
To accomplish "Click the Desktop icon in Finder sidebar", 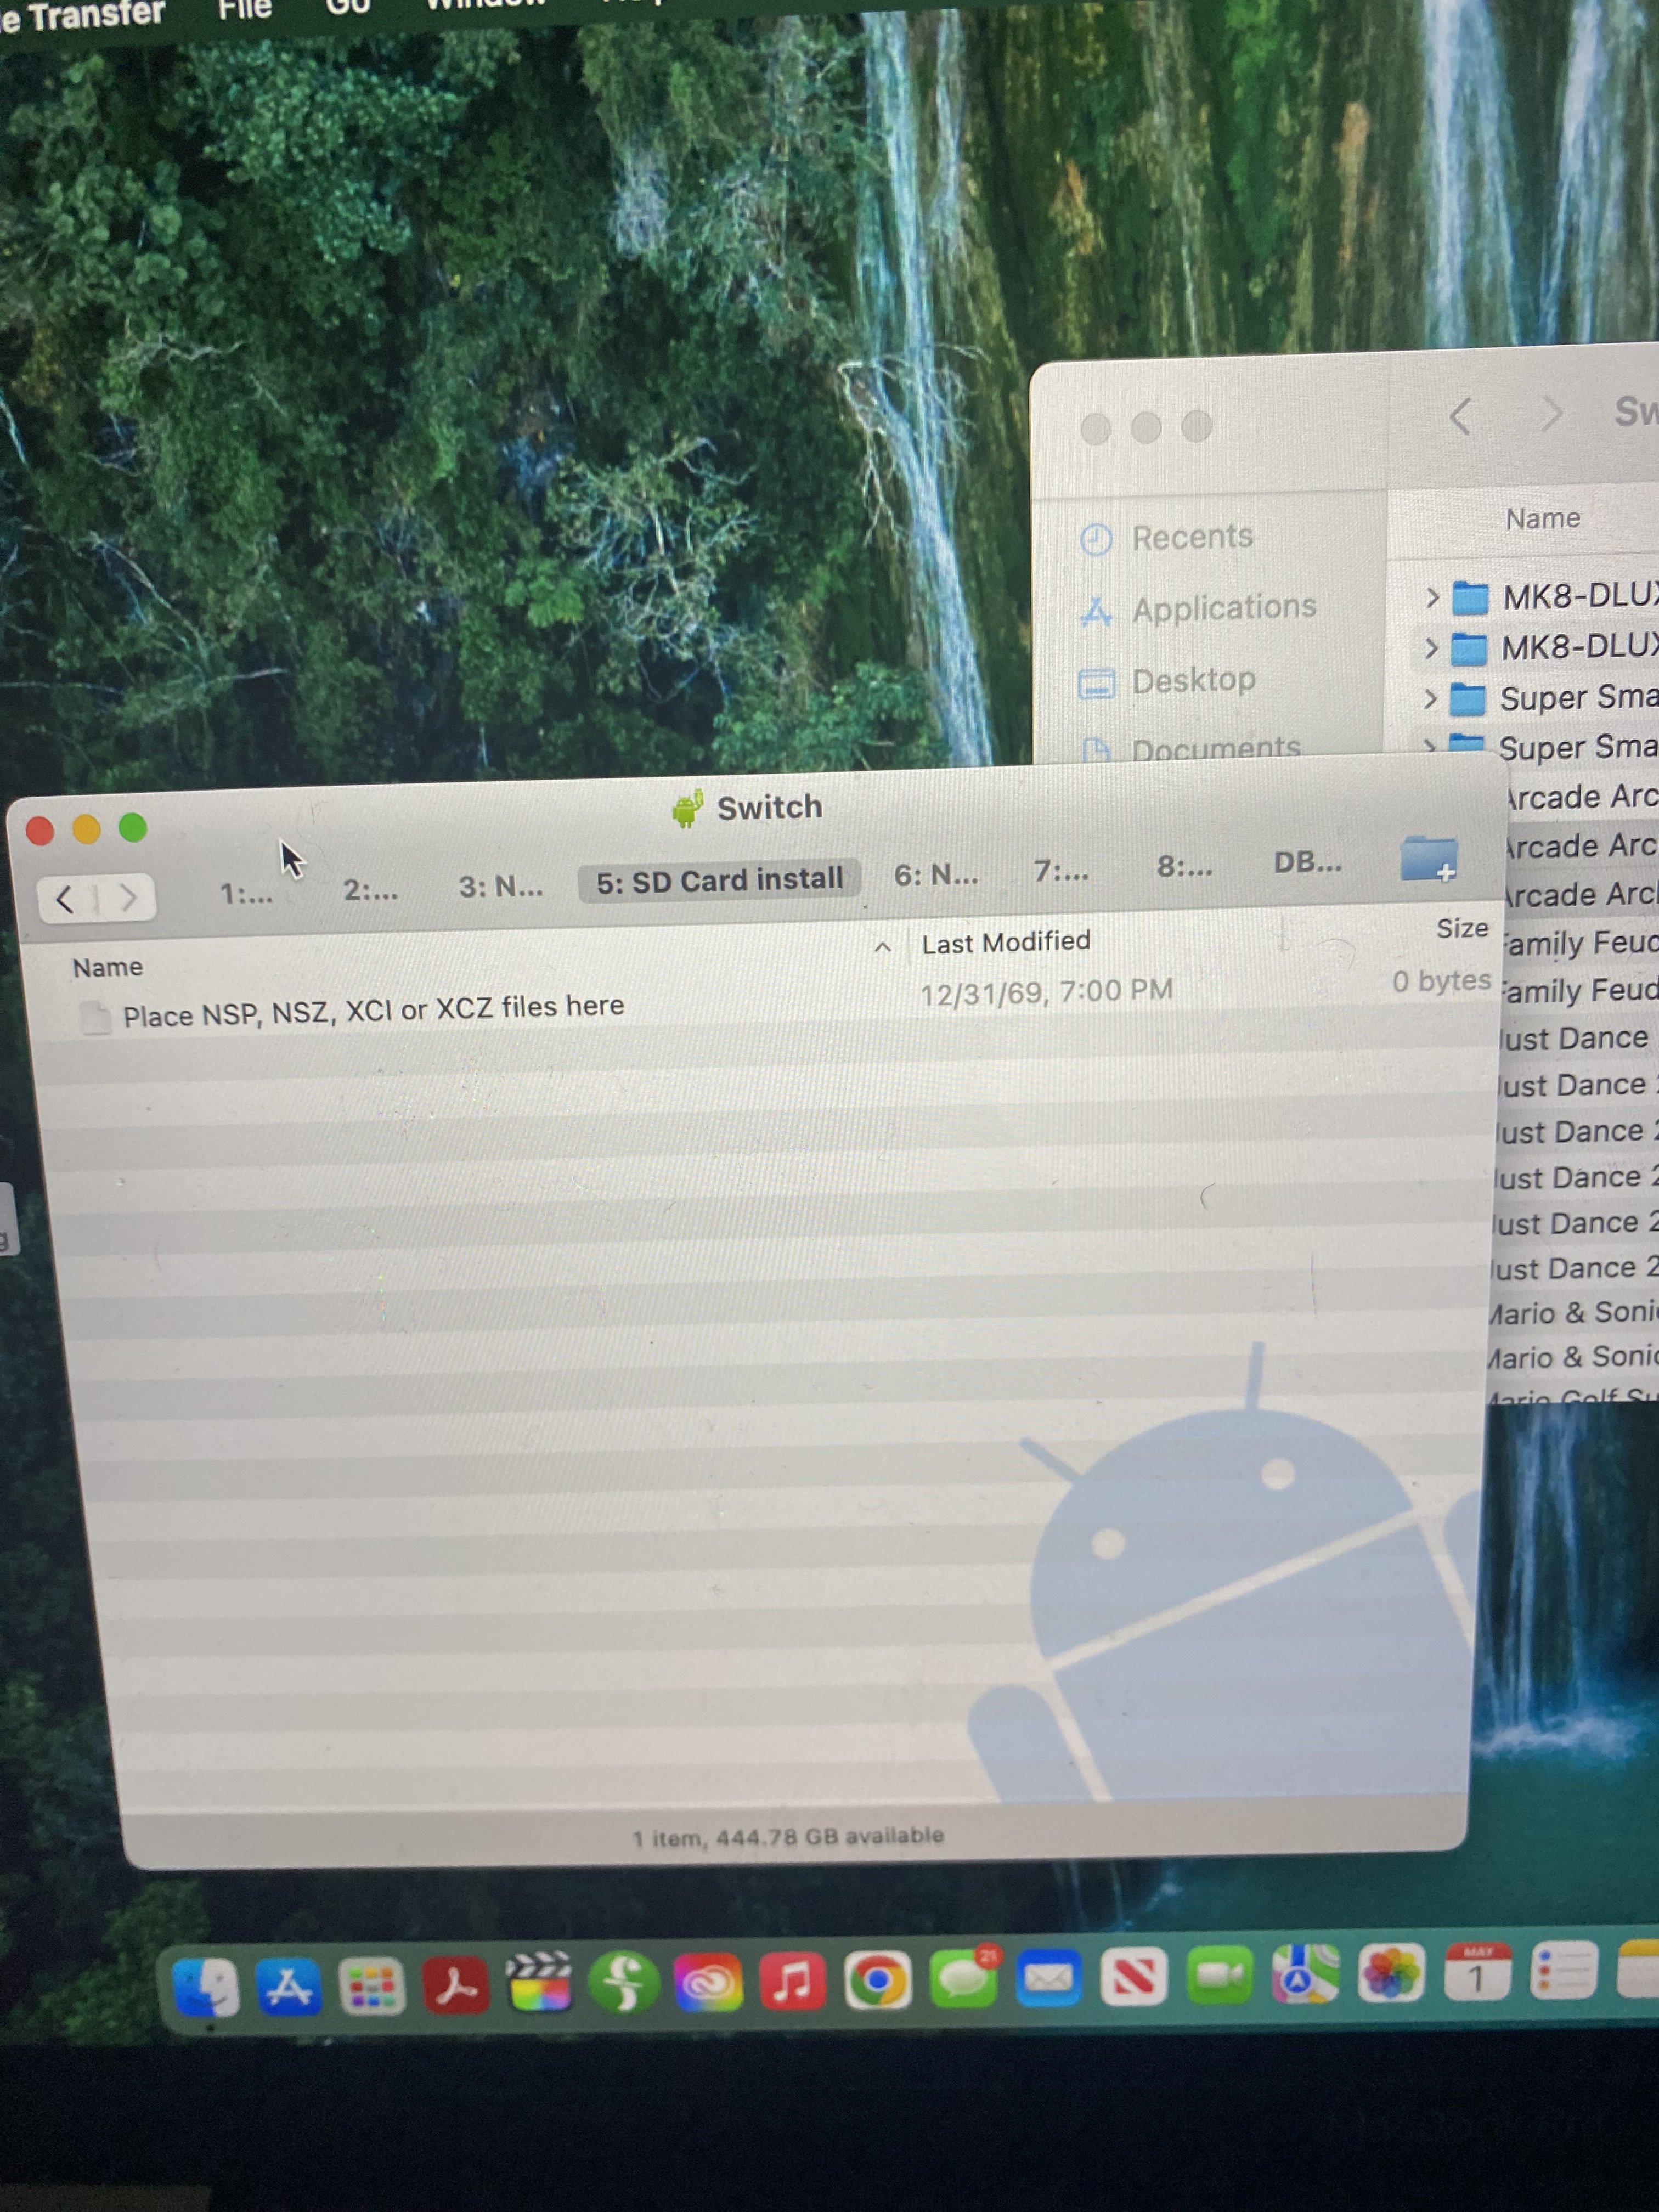I will coord(1096,684).
